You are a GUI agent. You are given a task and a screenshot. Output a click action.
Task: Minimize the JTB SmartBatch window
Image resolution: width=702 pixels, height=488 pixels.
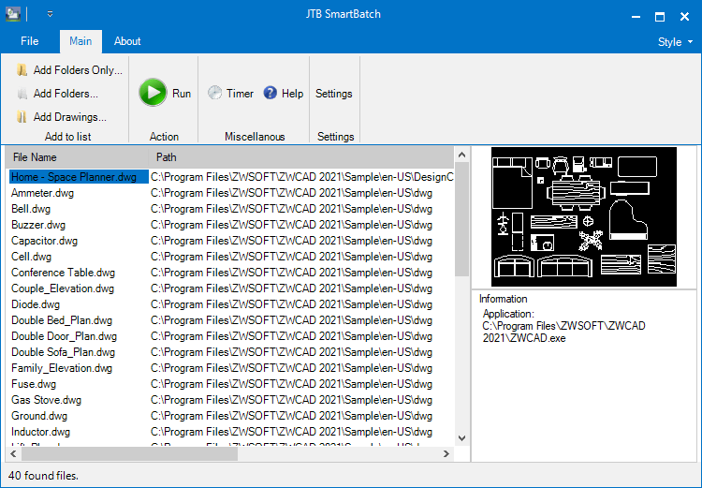click(636, 17)
